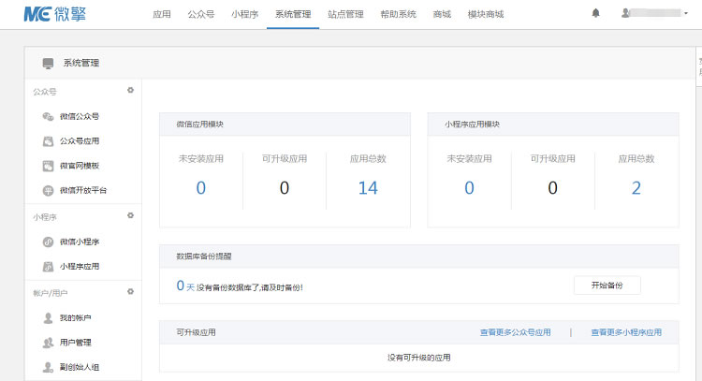Open 用户管理 in sidebar
This screenshot has height=381, width=702.
tap(76, 343)
